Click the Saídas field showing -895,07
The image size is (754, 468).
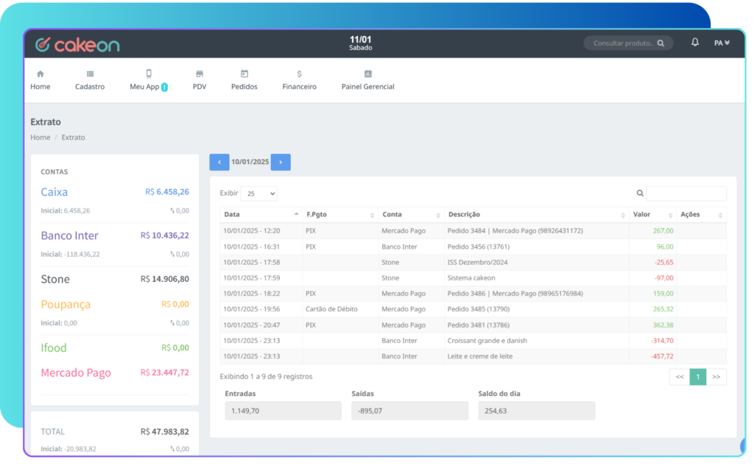(409, 411)
